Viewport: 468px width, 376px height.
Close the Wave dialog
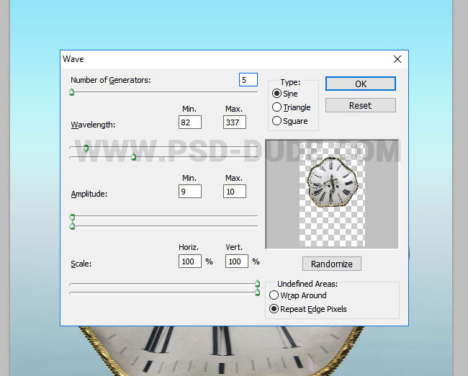(x=397, y=59)
